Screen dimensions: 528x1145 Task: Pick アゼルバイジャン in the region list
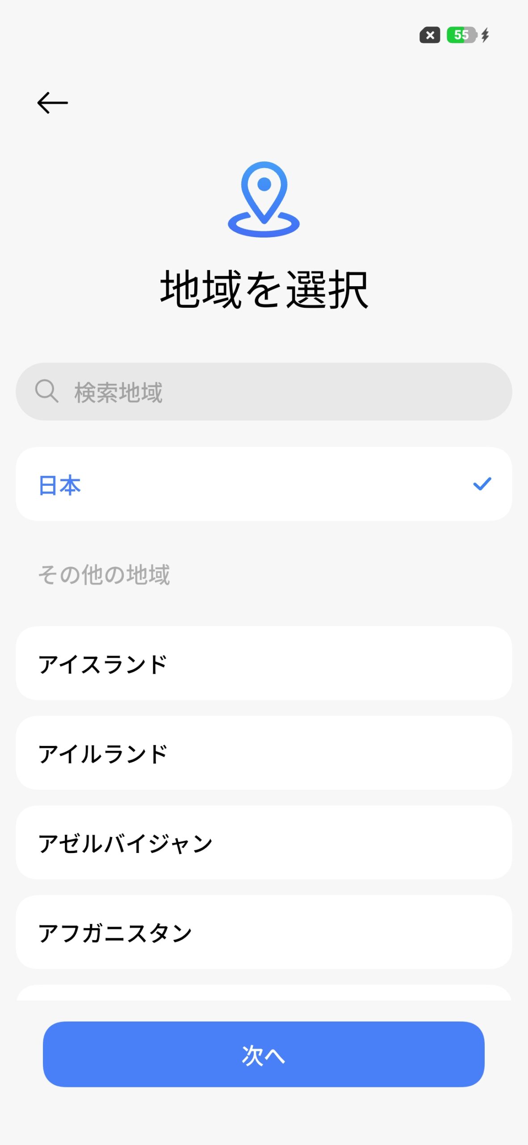(264, 843)
